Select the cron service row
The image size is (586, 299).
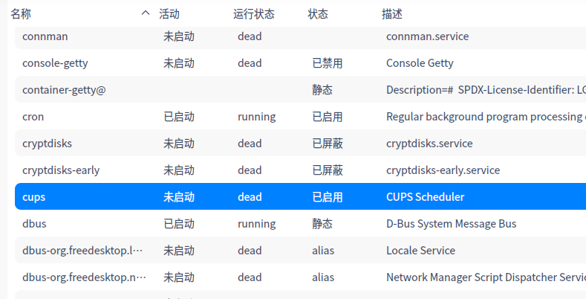(33, 117)
